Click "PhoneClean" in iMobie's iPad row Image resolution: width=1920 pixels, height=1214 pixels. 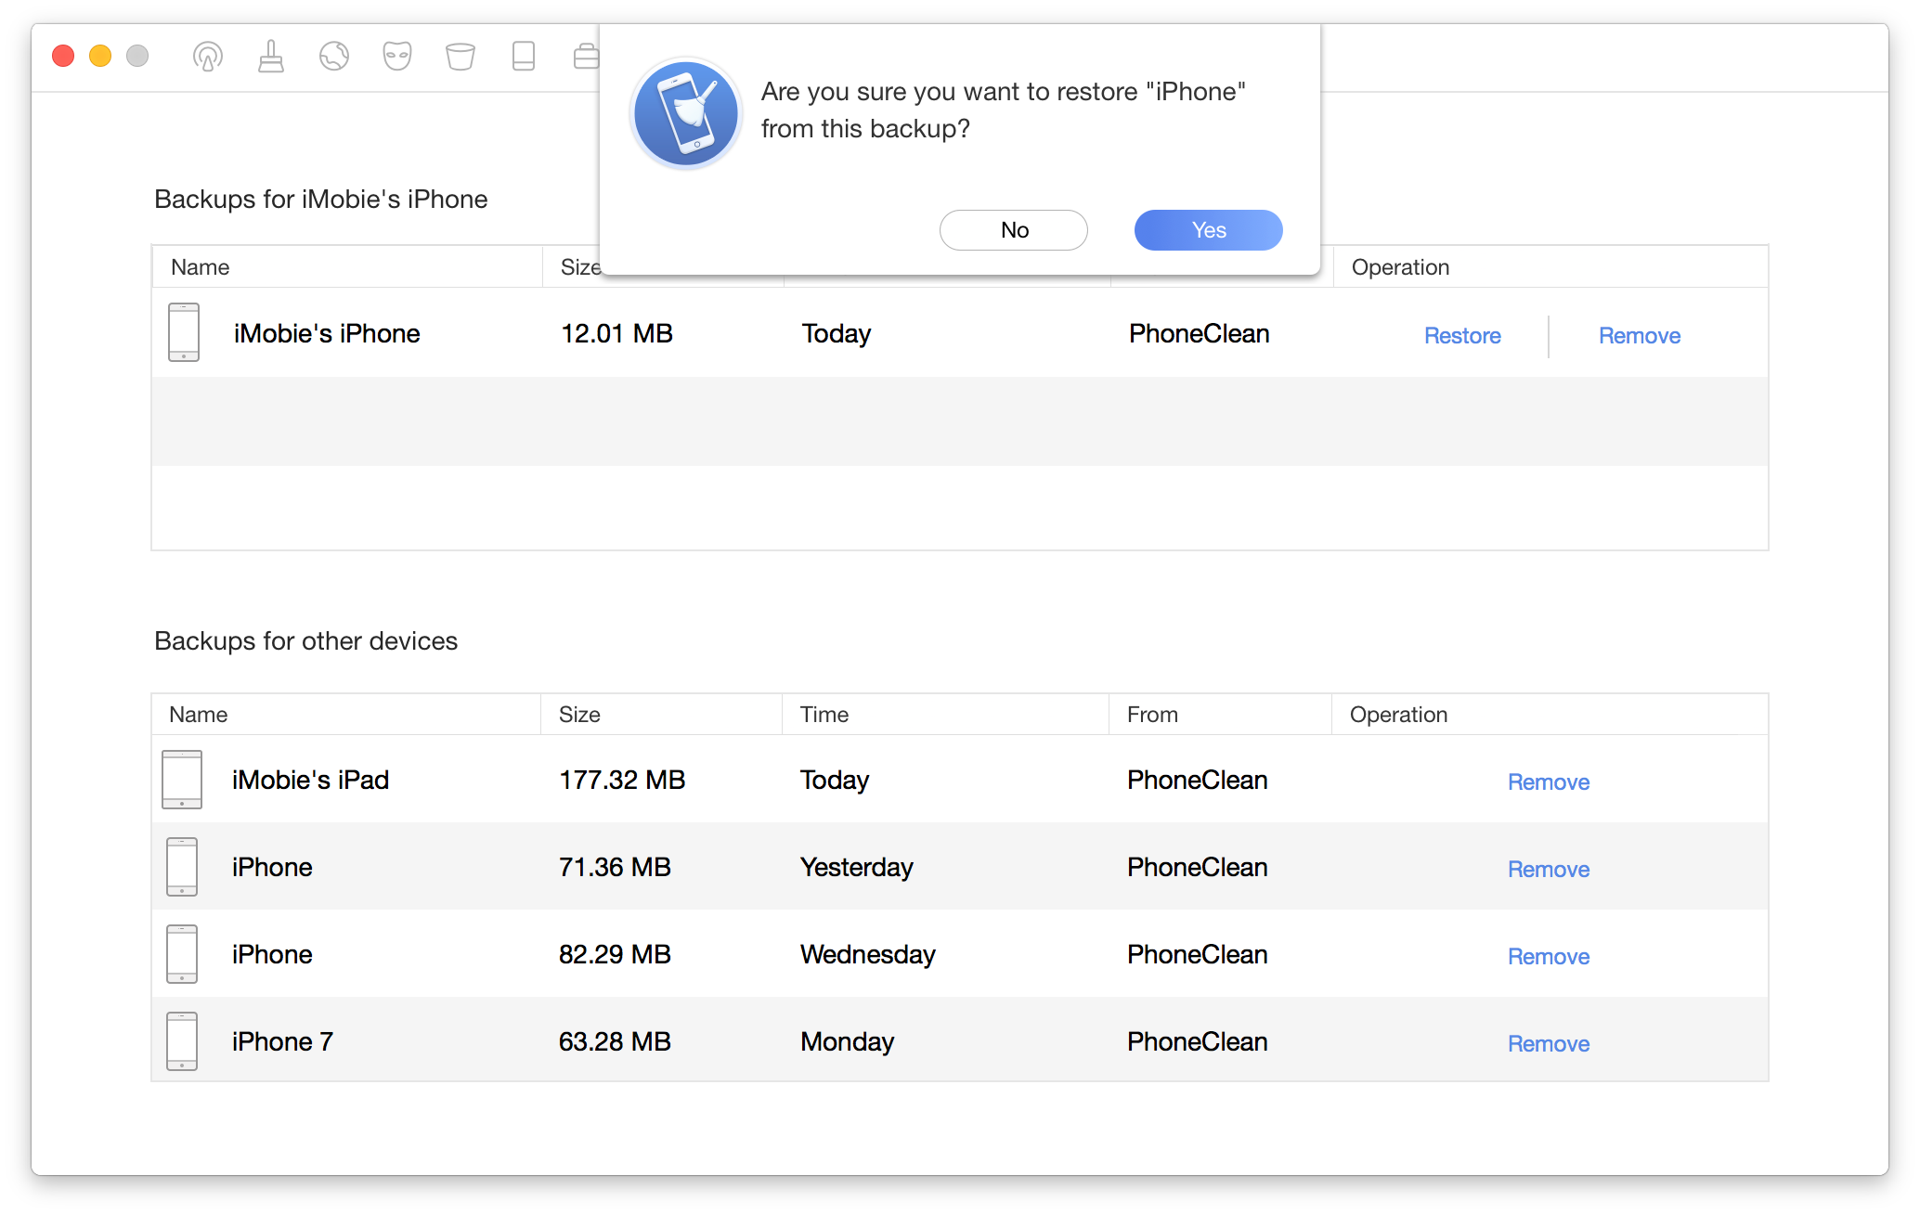tap(1198, 780)
